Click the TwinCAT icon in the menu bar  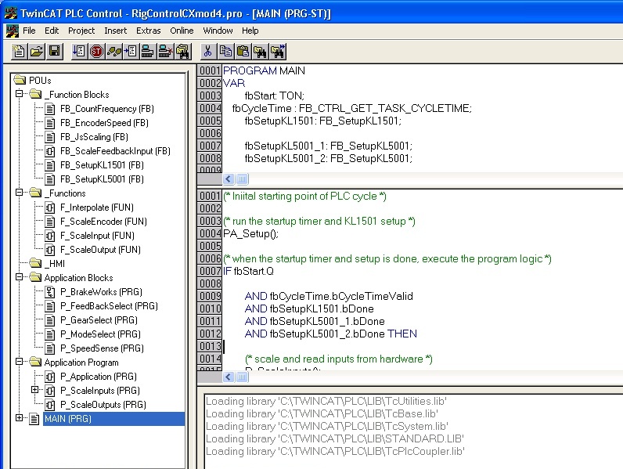[x=13, y=31]
